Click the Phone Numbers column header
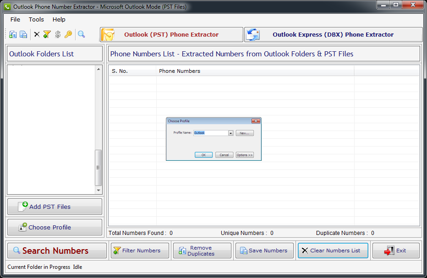Image resolution: width=427 pixels, height=278 pixels. tap(255, 71)
